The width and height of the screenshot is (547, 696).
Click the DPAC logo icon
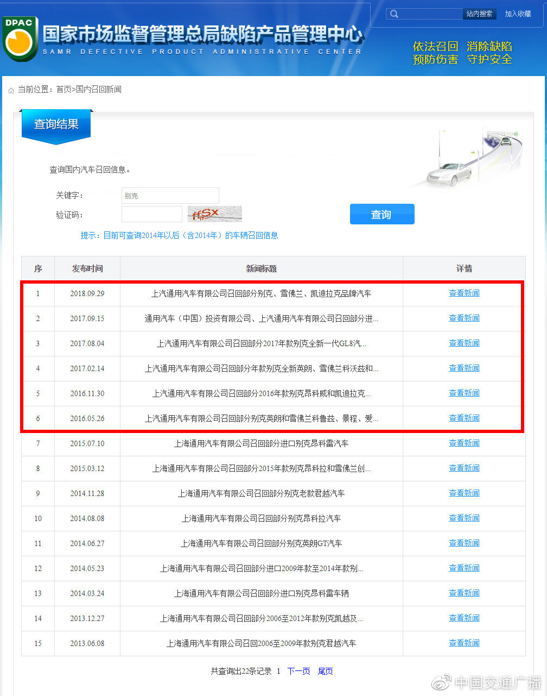(20, 38)
